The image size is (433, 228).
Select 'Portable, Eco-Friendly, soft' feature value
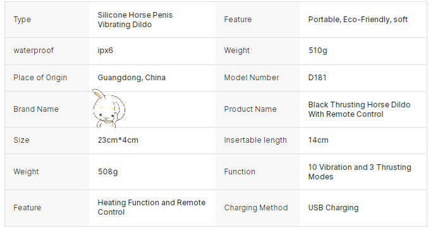pyautogui.click(x=358, y=20)
